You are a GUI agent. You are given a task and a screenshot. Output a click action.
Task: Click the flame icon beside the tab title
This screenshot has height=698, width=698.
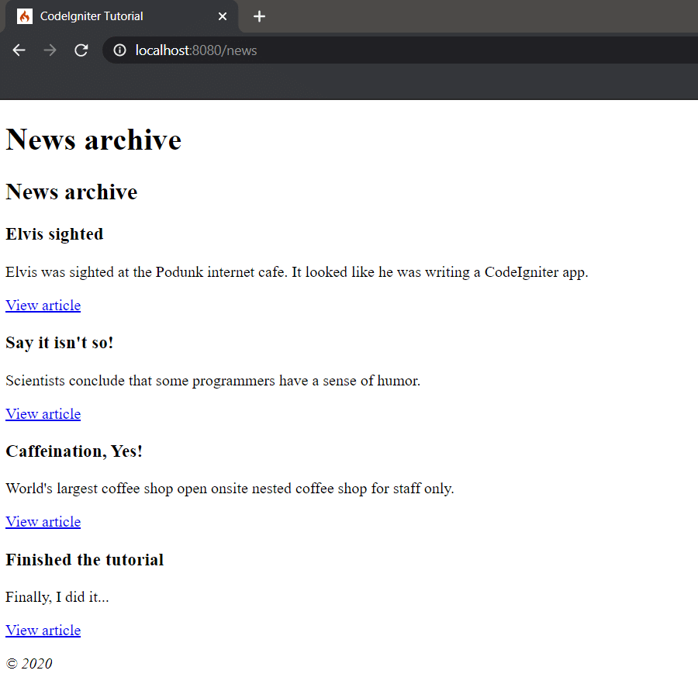pyautogui.click(x=25, y=16)
